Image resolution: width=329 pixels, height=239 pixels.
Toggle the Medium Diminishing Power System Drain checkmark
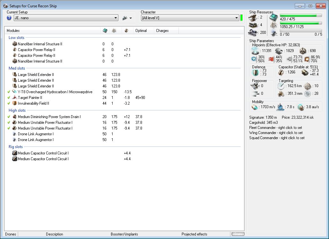(x=9, y=117)
